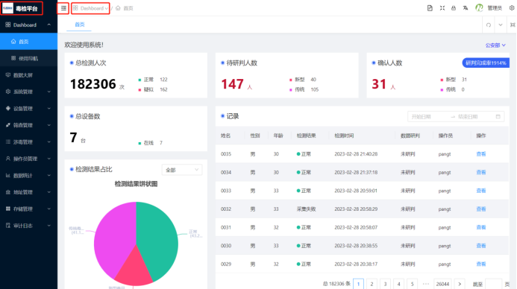
Task: View record 0034 via 查看 link
Action: click(x=480, y=173)
